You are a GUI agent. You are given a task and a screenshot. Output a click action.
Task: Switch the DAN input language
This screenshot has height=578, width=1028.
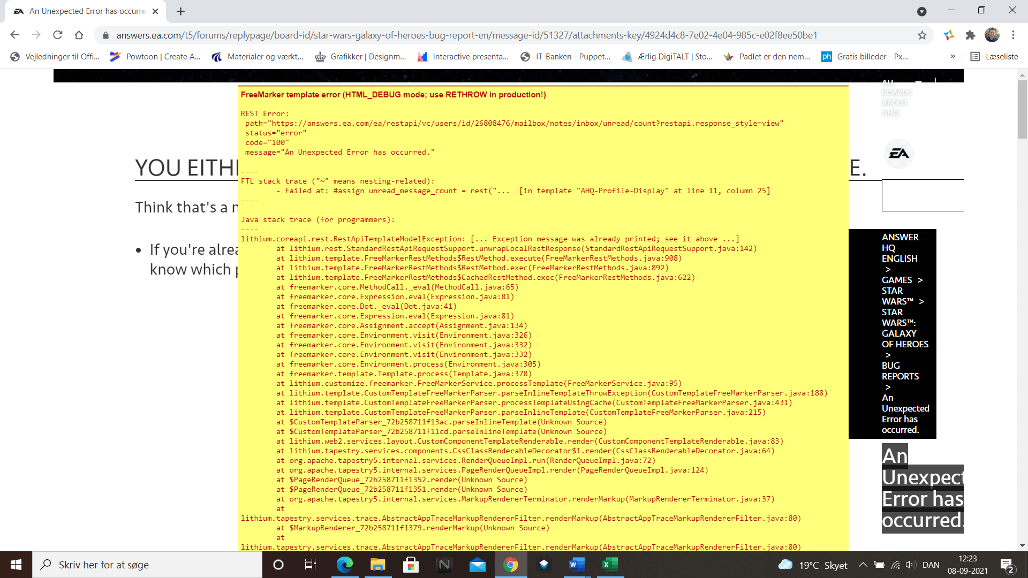(931, 565)
